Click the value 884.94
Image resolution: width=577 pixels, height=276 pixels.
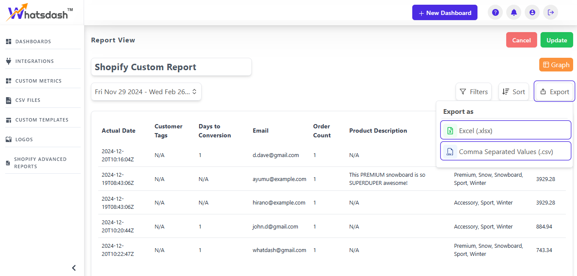(x=544, y=227)
